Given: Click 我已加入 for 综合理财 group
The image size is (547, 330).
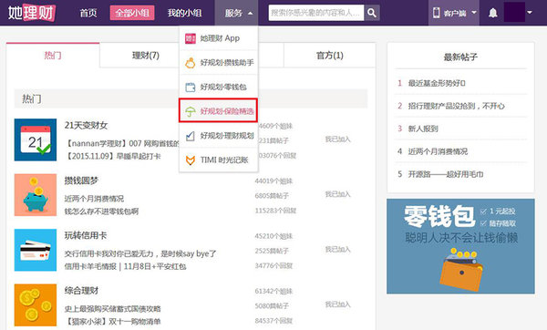Looking at the screenshot, I should (x=337, y=304).
